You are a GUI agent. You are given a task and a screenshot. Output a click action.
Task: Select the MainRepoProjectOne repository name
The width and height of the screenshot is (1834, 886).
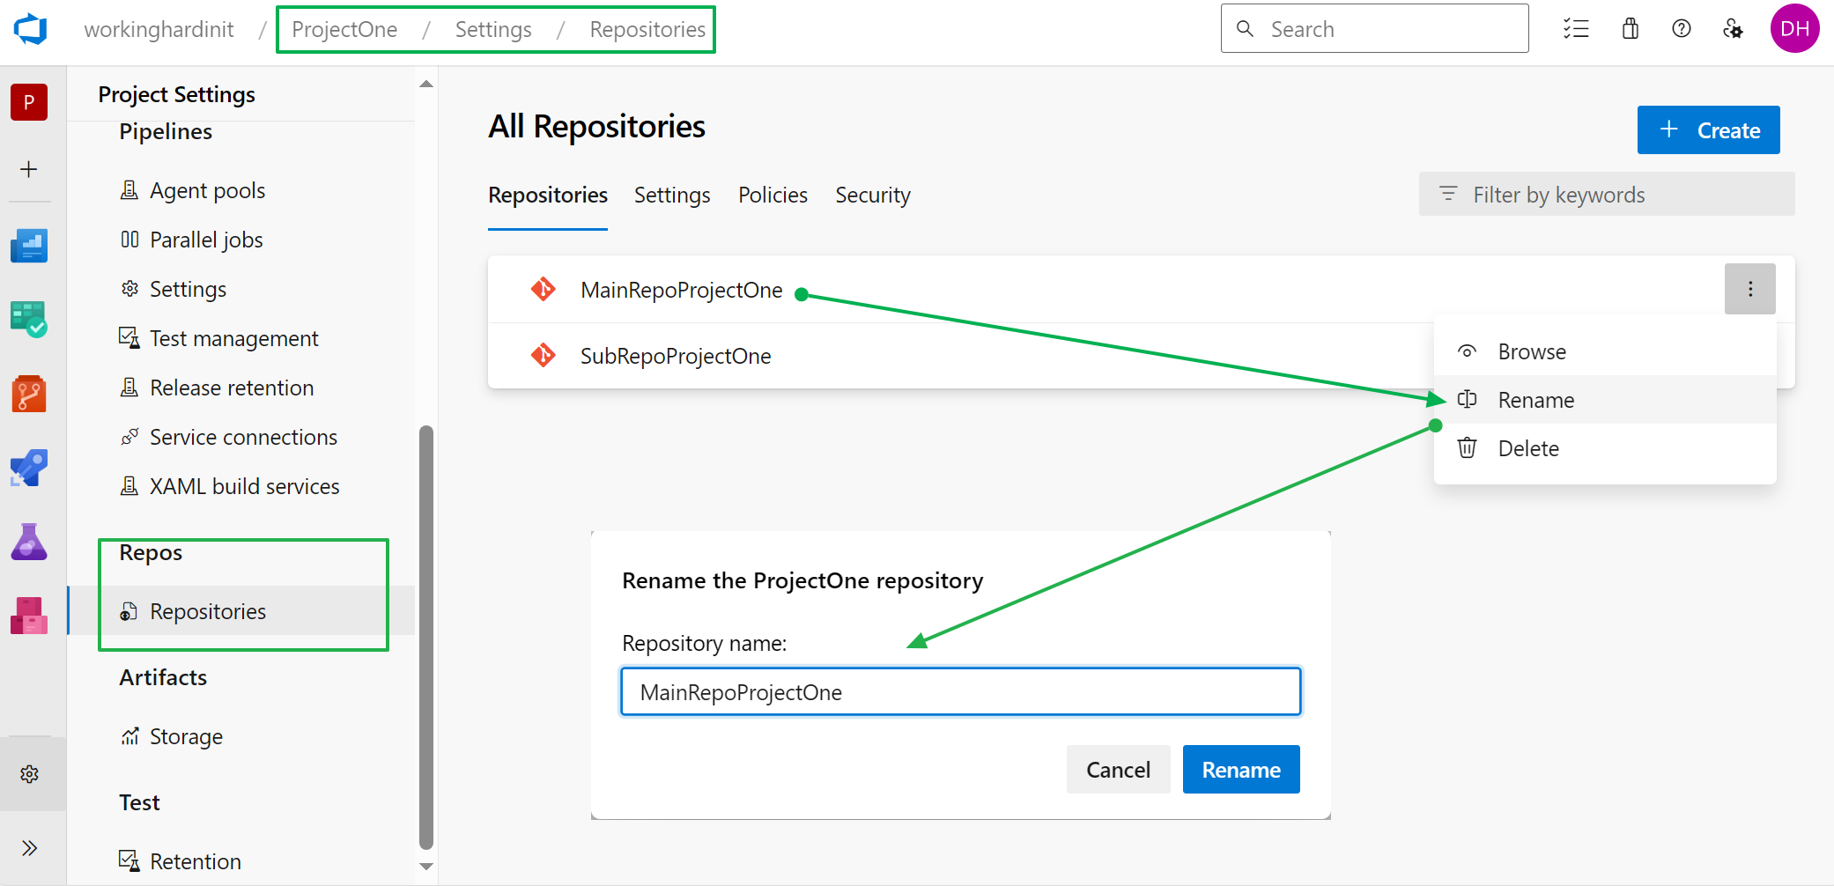(x=681, y=290)
